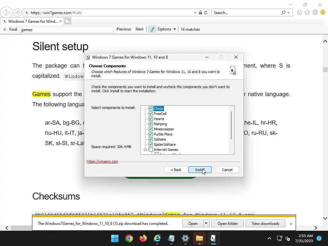The width and height of the screenshot is (328, 246).
Task: Open the Tools gear icon
Action: [x=315, y=12]
